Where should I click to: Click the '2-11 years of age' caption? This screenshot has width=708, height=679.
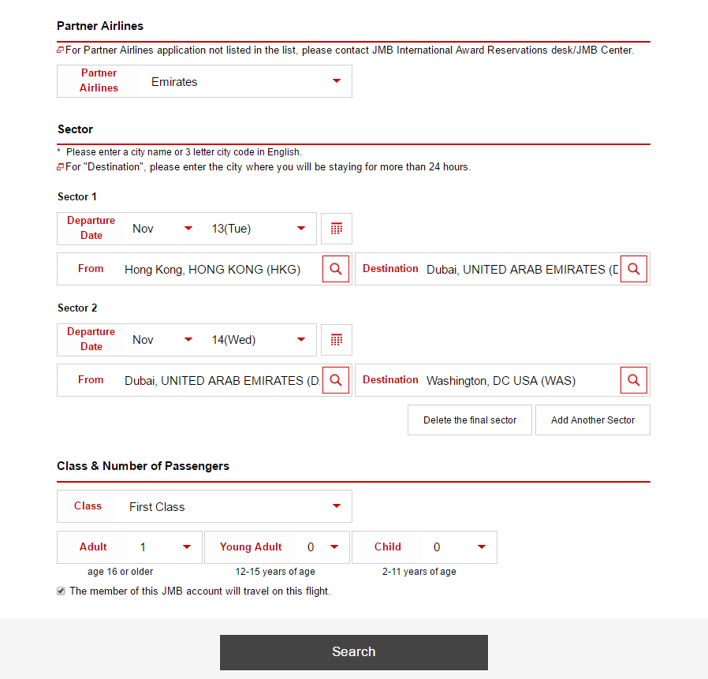pos(419,572)
